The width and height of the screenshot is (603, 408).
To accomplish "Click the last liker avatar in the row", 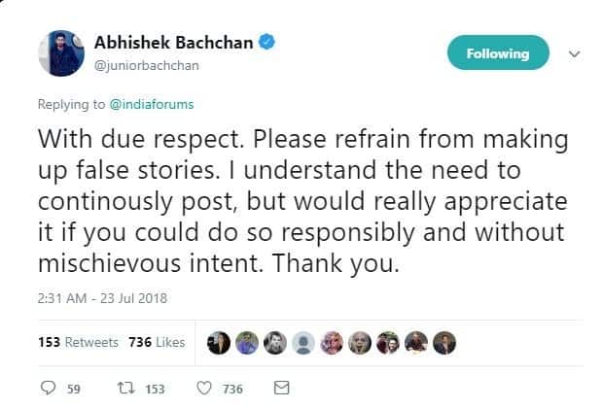I will click(x=445, y=342).
